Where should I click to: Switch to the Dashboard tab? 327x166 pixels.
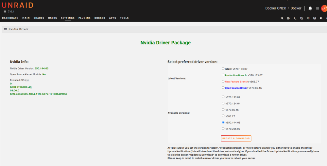[x=10, y=18]
